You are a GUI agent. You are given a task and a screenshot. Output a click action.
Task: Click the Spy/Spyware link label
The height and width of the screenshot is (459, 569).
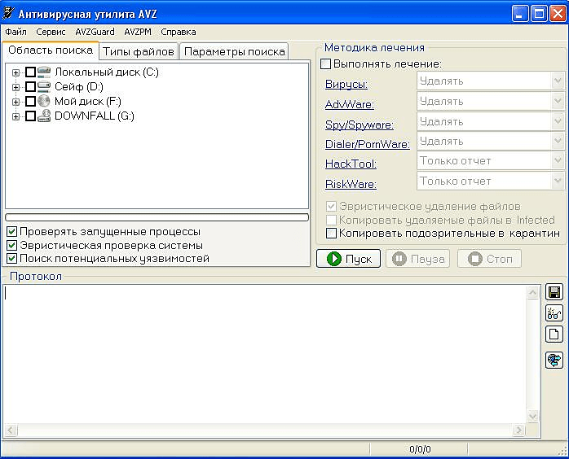tap(359, 125)
